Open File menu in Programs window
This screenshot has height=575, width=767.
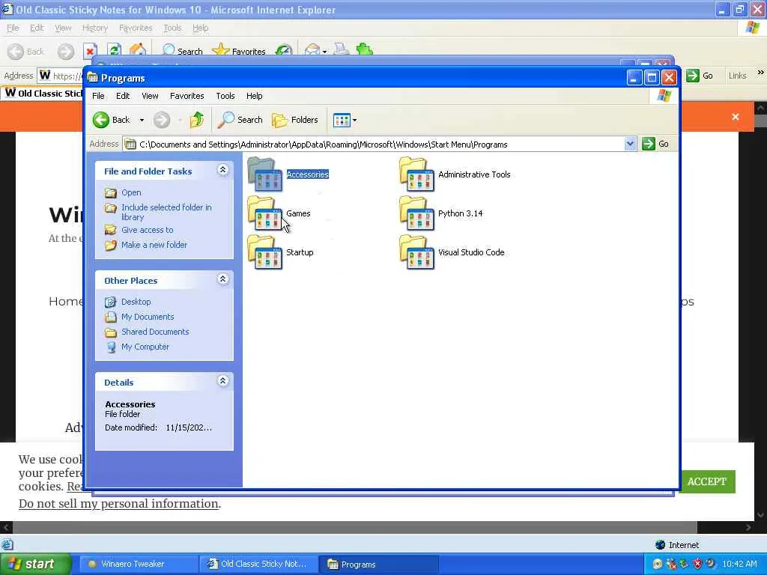point(98,96)
